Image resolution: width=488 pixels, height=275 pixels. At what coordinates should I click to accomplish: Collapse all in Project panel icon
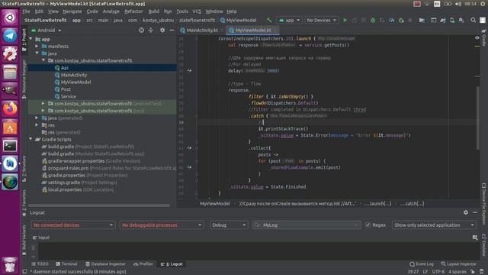(x=151, y=31)
